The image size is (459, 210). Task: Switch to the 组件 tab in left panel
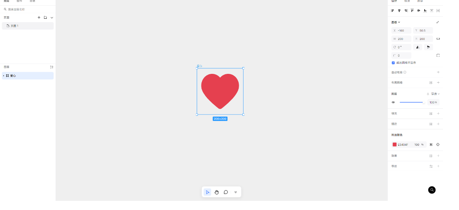[19, 1]
